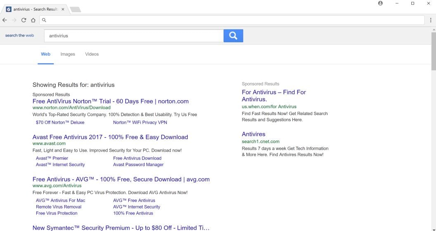
Task: Open the Free AntiVirus Norton Trial link
Action: (110, 101)
